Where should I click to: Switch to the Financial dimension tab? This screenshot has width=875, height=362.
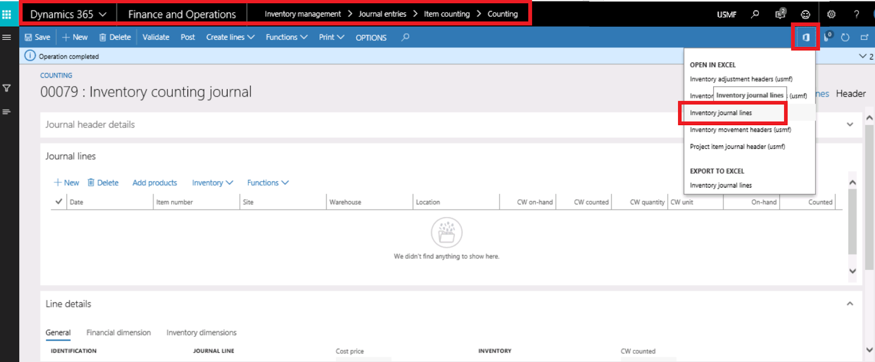click(119, 332)
